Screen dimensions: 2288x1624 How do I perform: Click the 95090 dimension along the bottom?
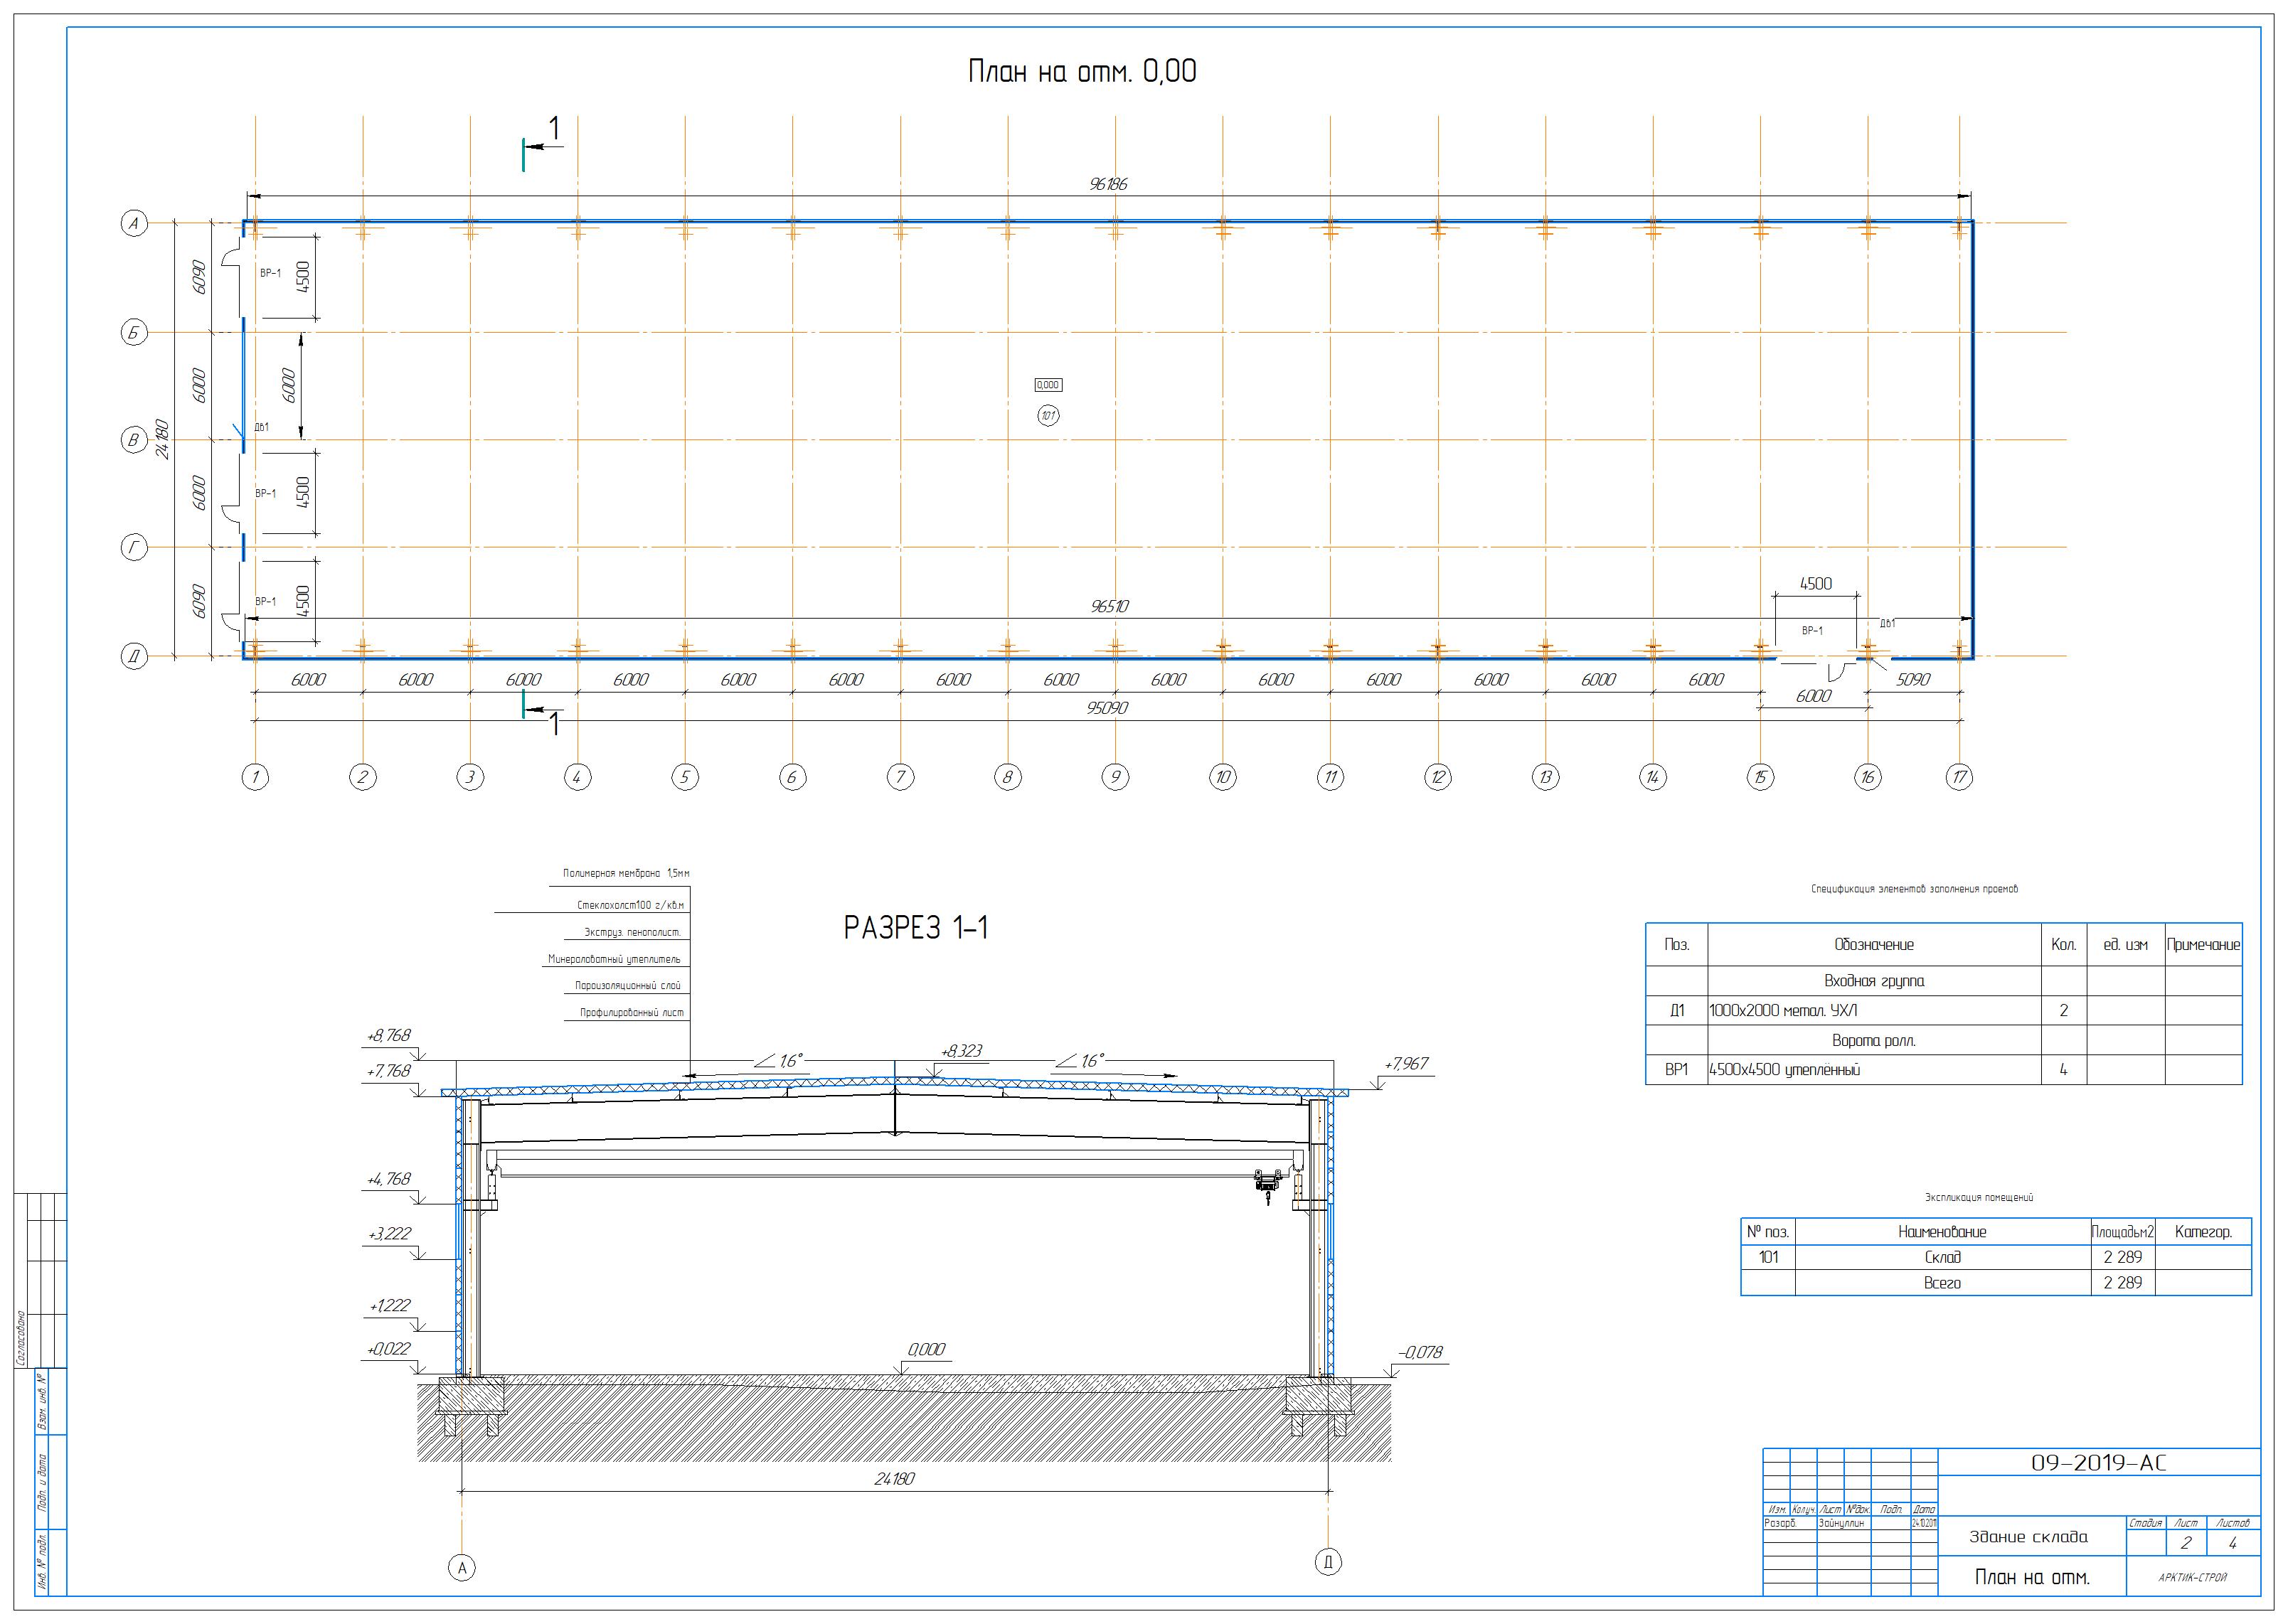pyautogui.click(x=1107, y=708)
